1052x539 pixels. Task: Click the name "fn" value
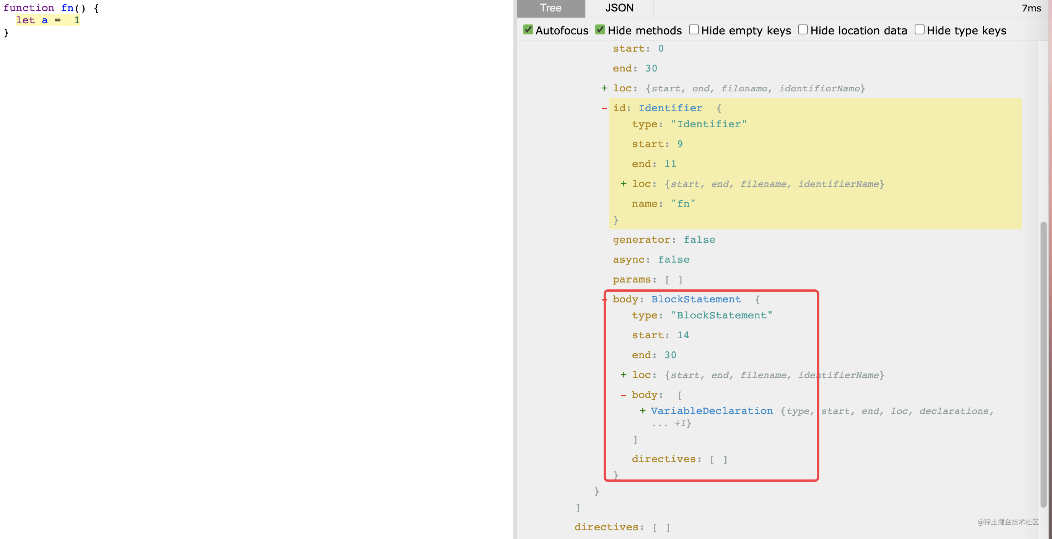683,204
